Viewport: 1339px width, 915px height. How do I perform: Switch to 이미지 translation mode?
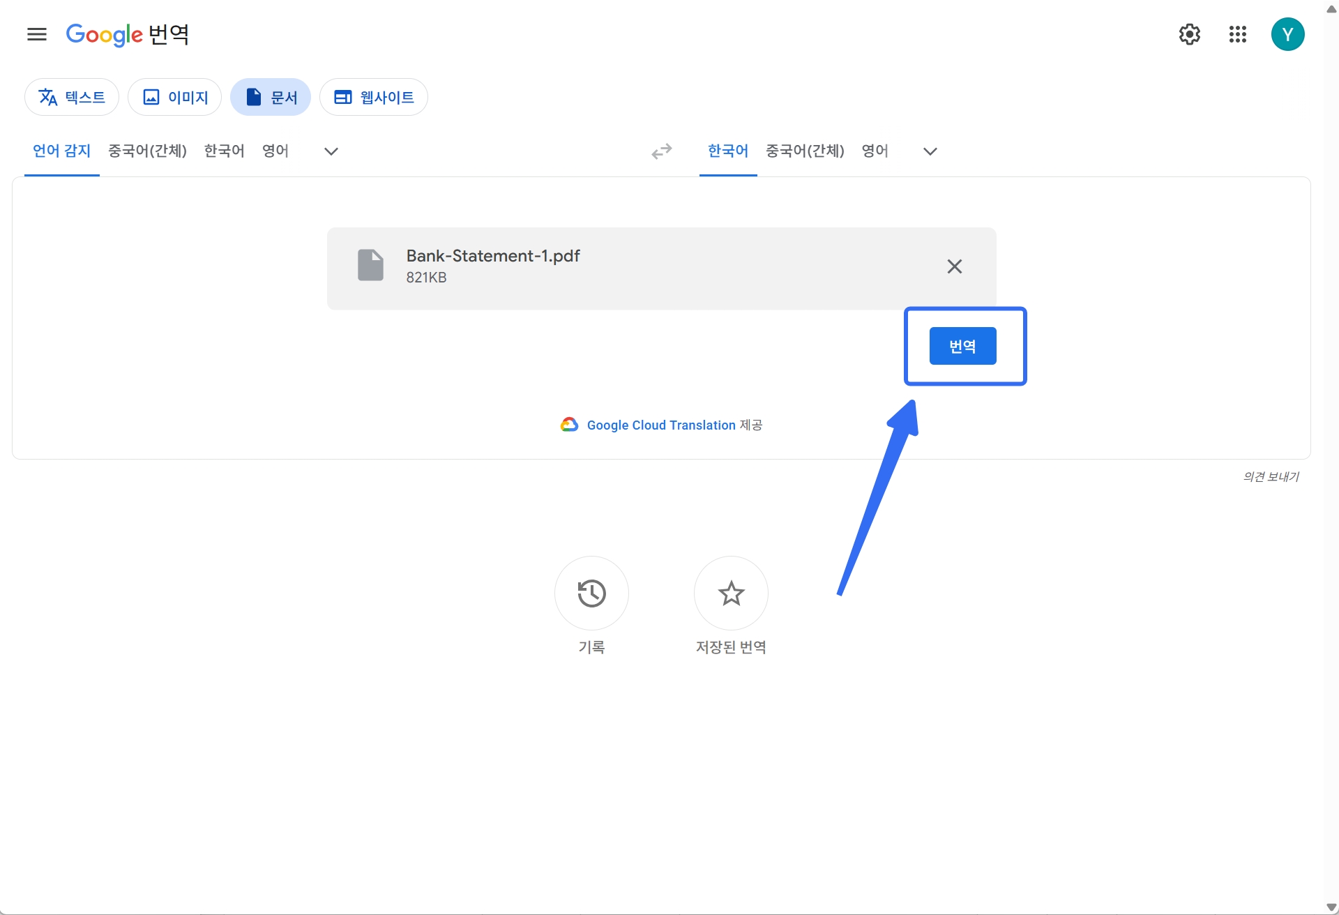(175, 97)
